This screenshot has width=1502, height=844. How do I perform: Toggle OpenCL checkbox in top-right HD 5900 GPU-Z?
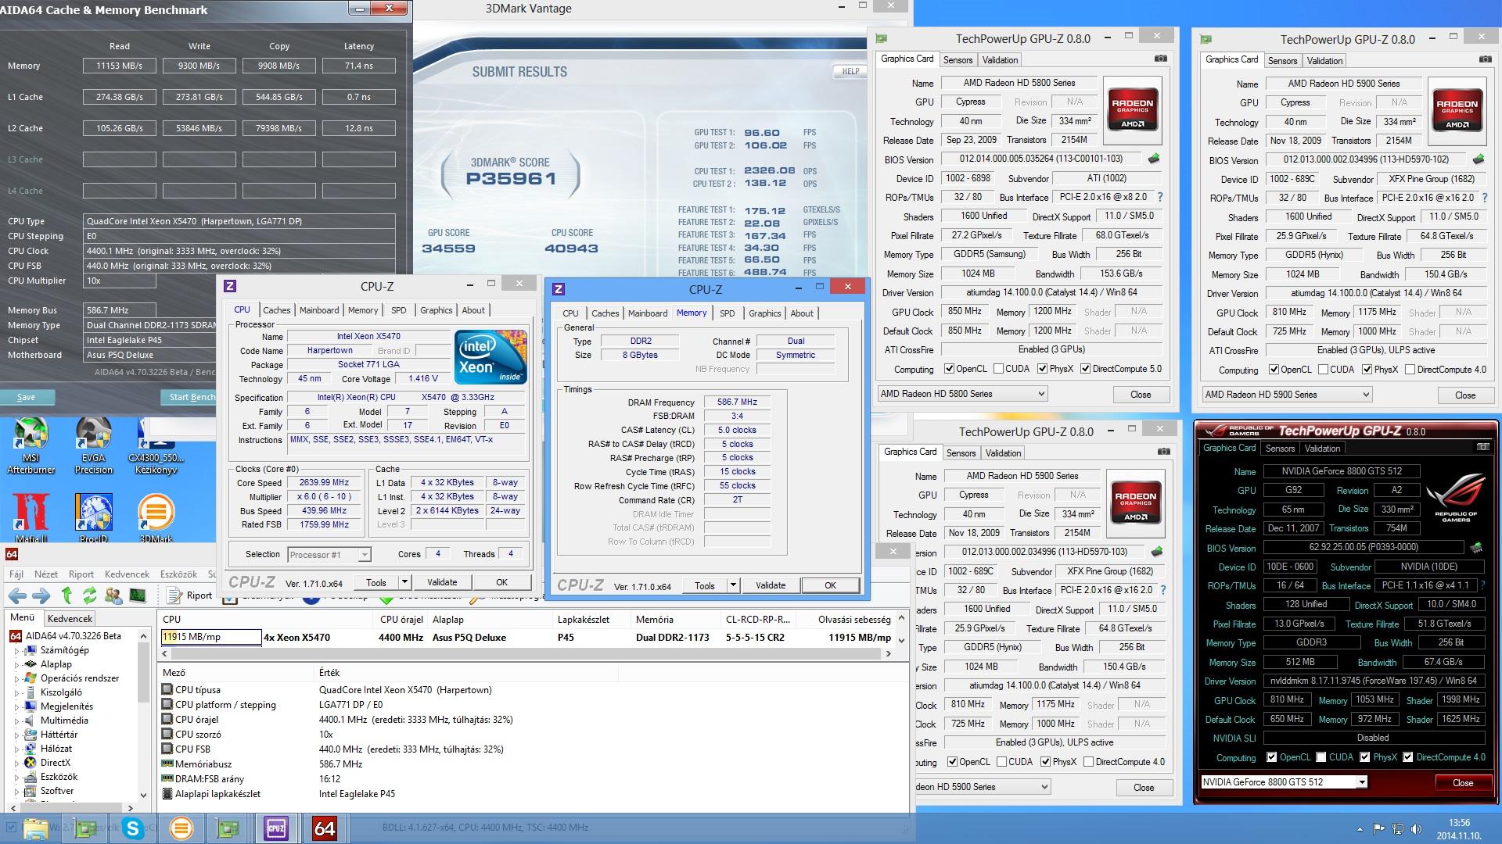(1274, 370)
